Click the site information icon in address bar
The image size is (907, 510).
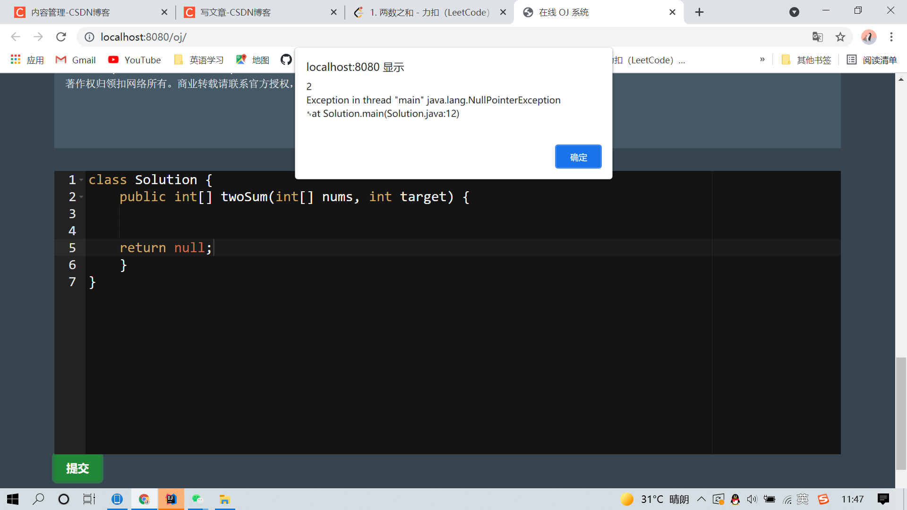coord(89,37)
